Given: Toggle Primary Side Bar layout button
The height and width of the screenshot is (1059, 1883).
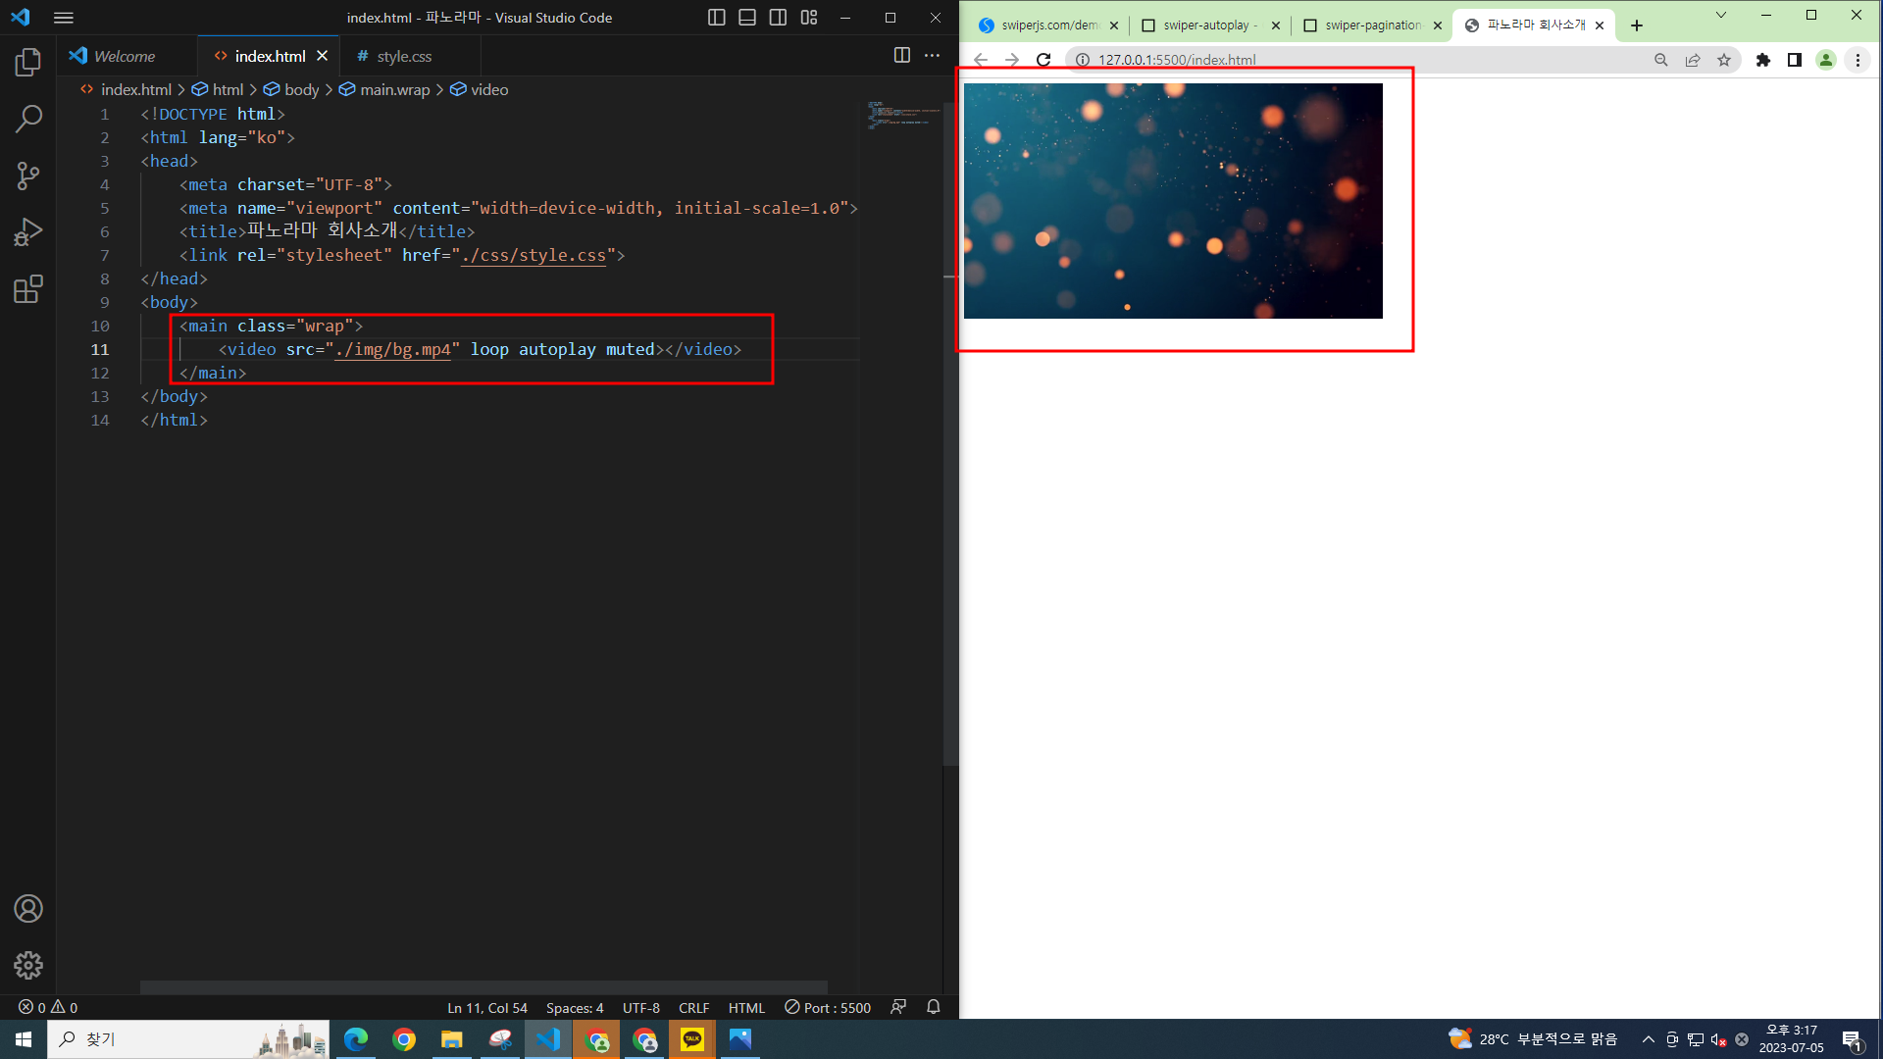Looking at the screenshot, I should point(717,18).
